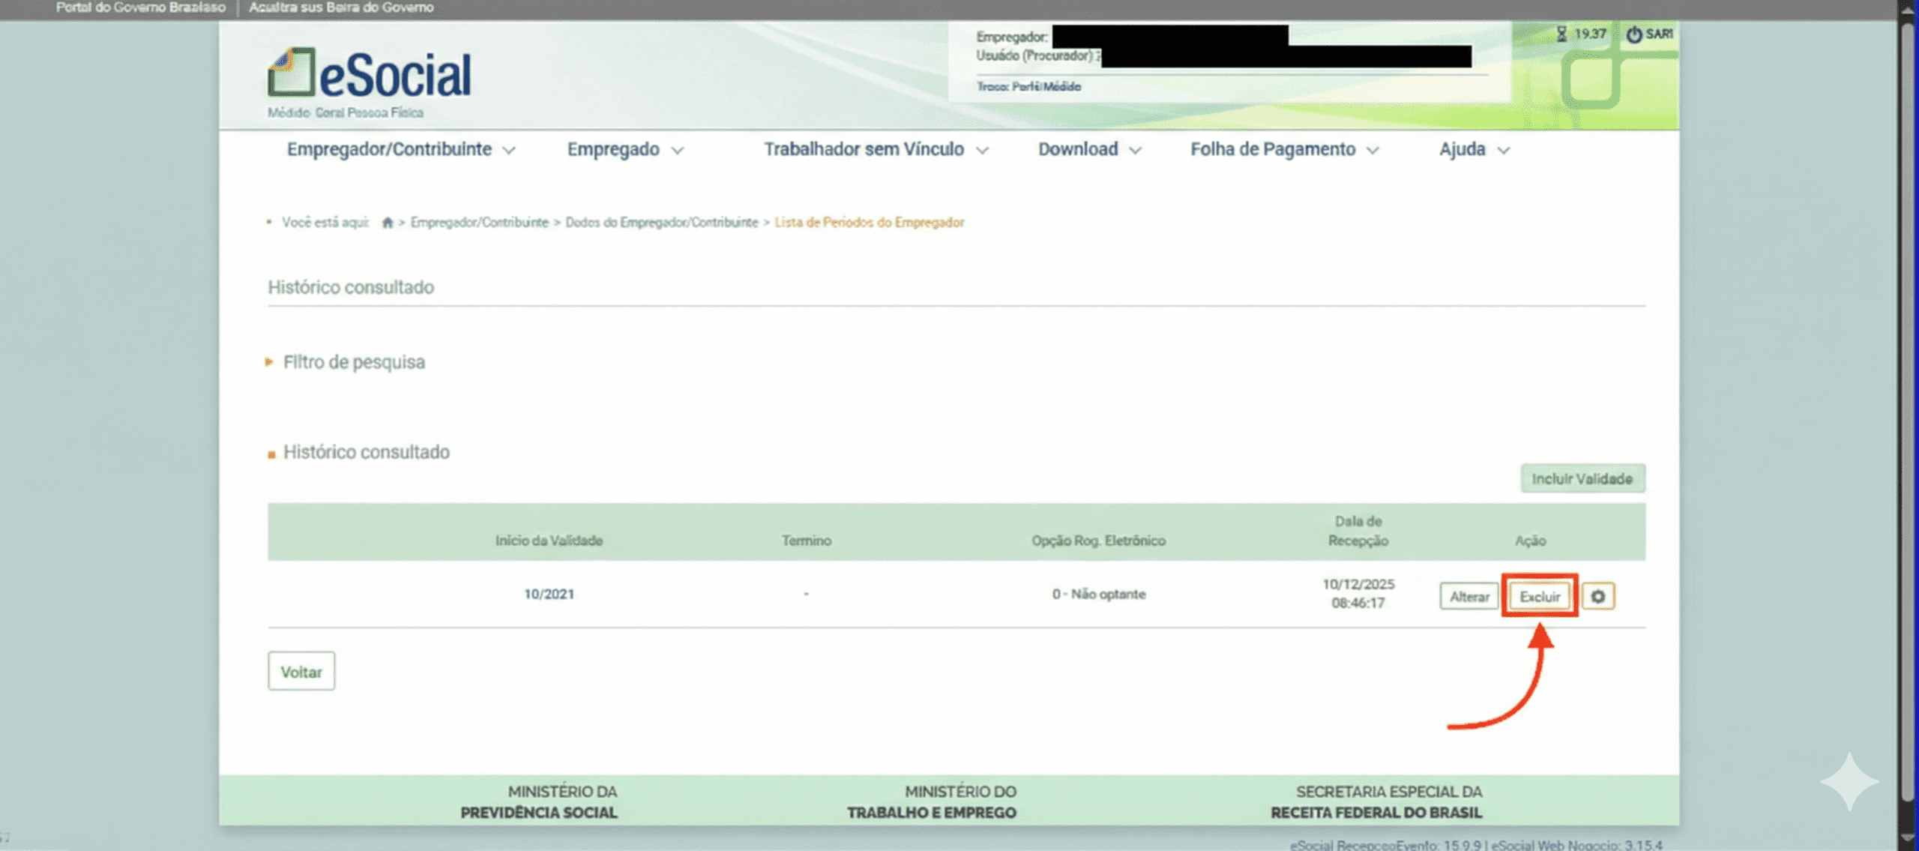The image size is (1919, 851).
Task: Expand the Filtro de pesquisa section
Action: (x=353, y=362)
